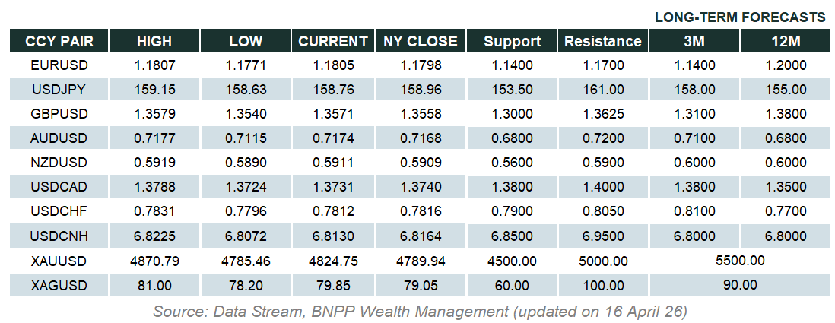The image size is (835, 323).
Task: Select the XAUUSD gold row label
Action: (x=59, y=261)
